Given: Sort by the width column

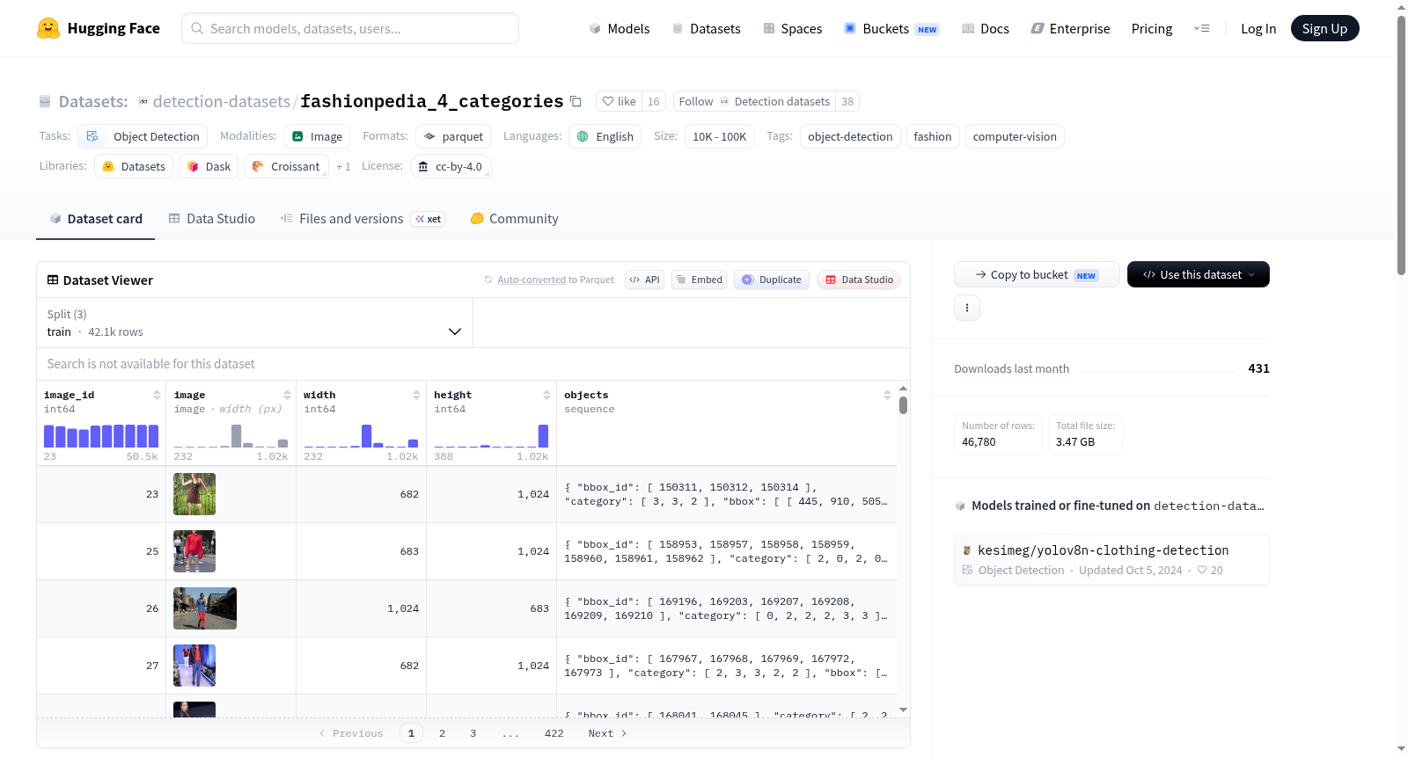Looking at the screenshot, I should 416,395.
